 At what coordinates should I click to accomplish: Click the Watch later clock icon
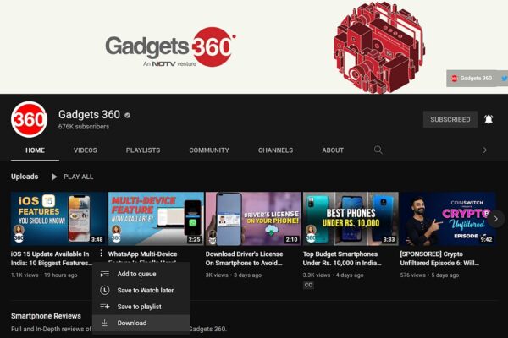tap(105, 290)
